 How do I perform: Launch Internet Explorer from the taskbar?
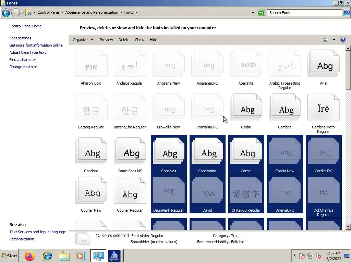click(47, 255)
